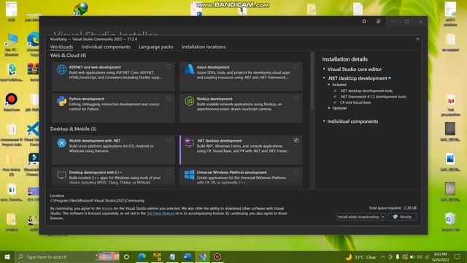The image size is (467, 263).
Task: Enable Azure development workload checkbox
Action: (x=296, y=66)
